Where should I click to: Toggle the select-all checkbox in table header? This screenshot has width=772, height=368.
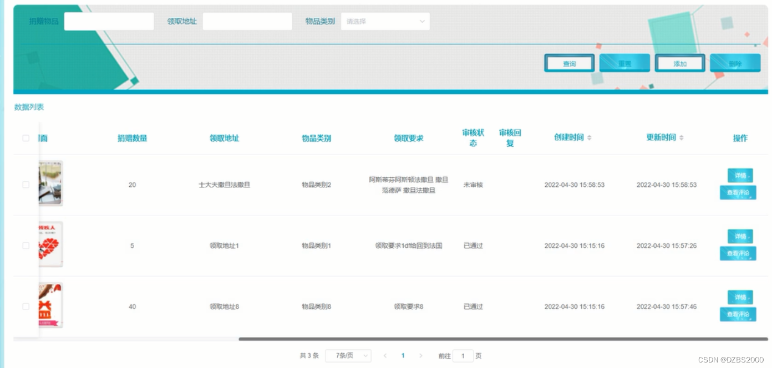click(26, 138)
